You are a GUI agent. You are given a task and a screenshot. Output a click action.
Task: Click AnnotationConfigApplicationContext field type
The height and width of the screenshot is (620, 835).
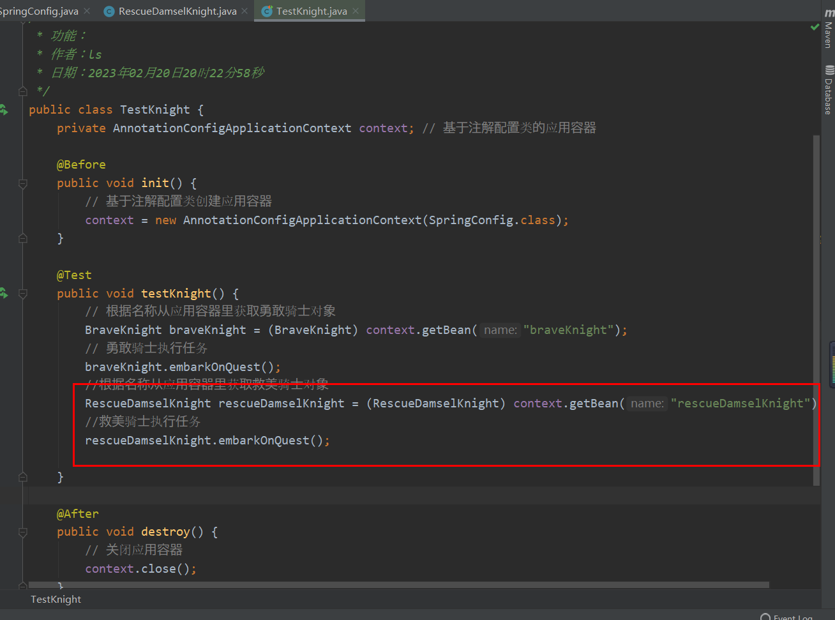(x=232, y=128)
